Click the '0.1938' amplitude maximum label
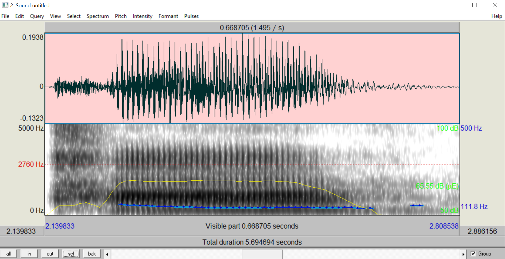505x259 pixels. coord(33,37)
